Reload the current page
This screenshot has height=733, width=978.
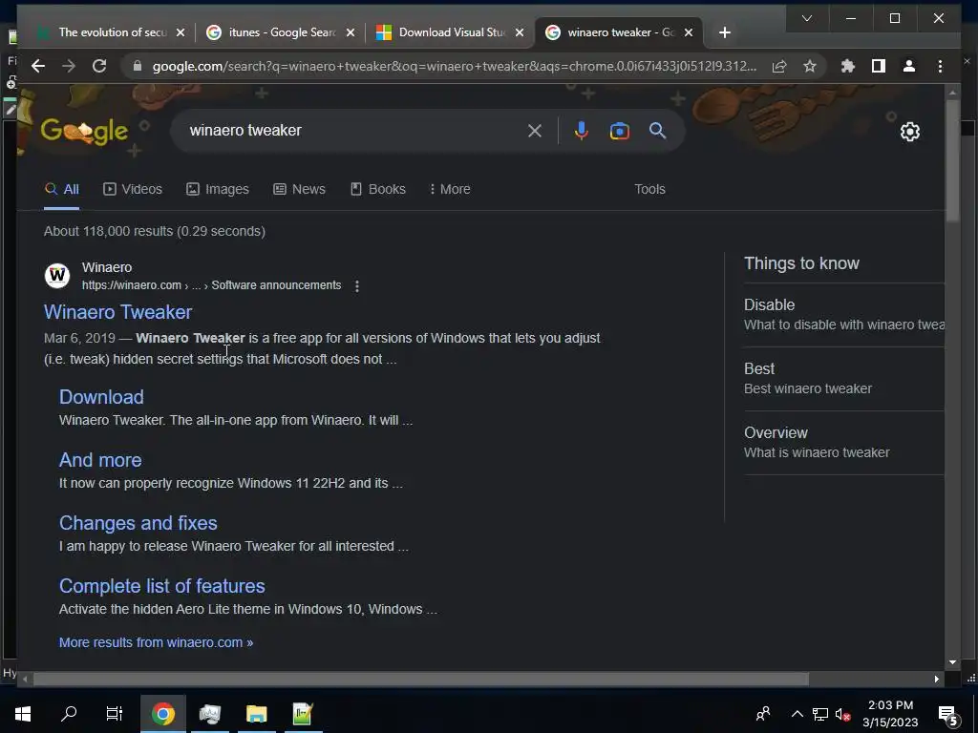[x=99, y=66]
